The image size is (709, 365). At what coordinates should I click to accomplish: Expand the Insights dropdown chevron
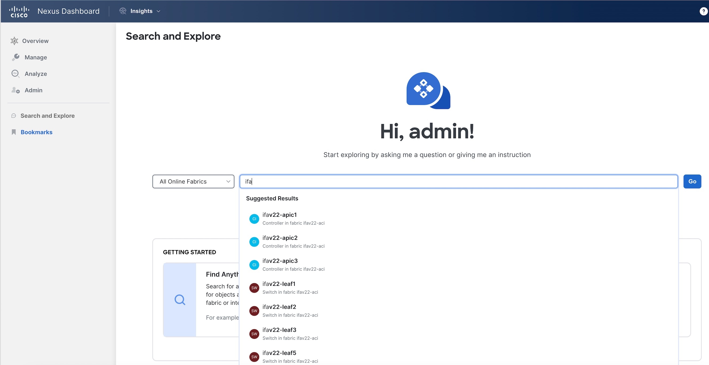point(158,11)
